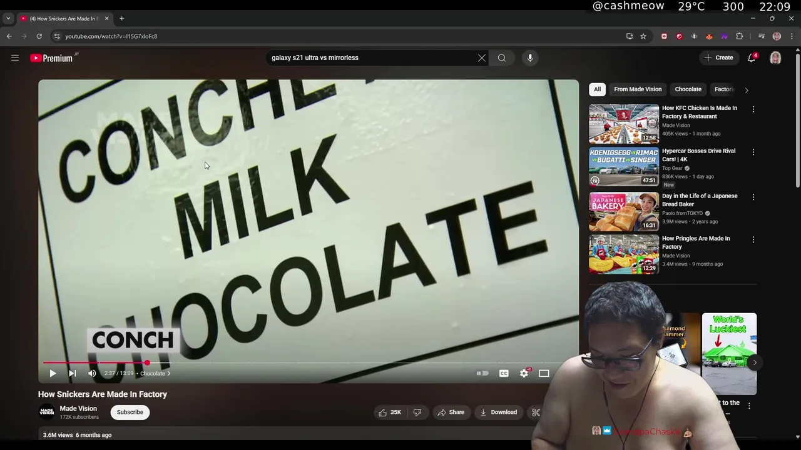Open Chrome profile avatar in toolbar

[x=777, y=36]
